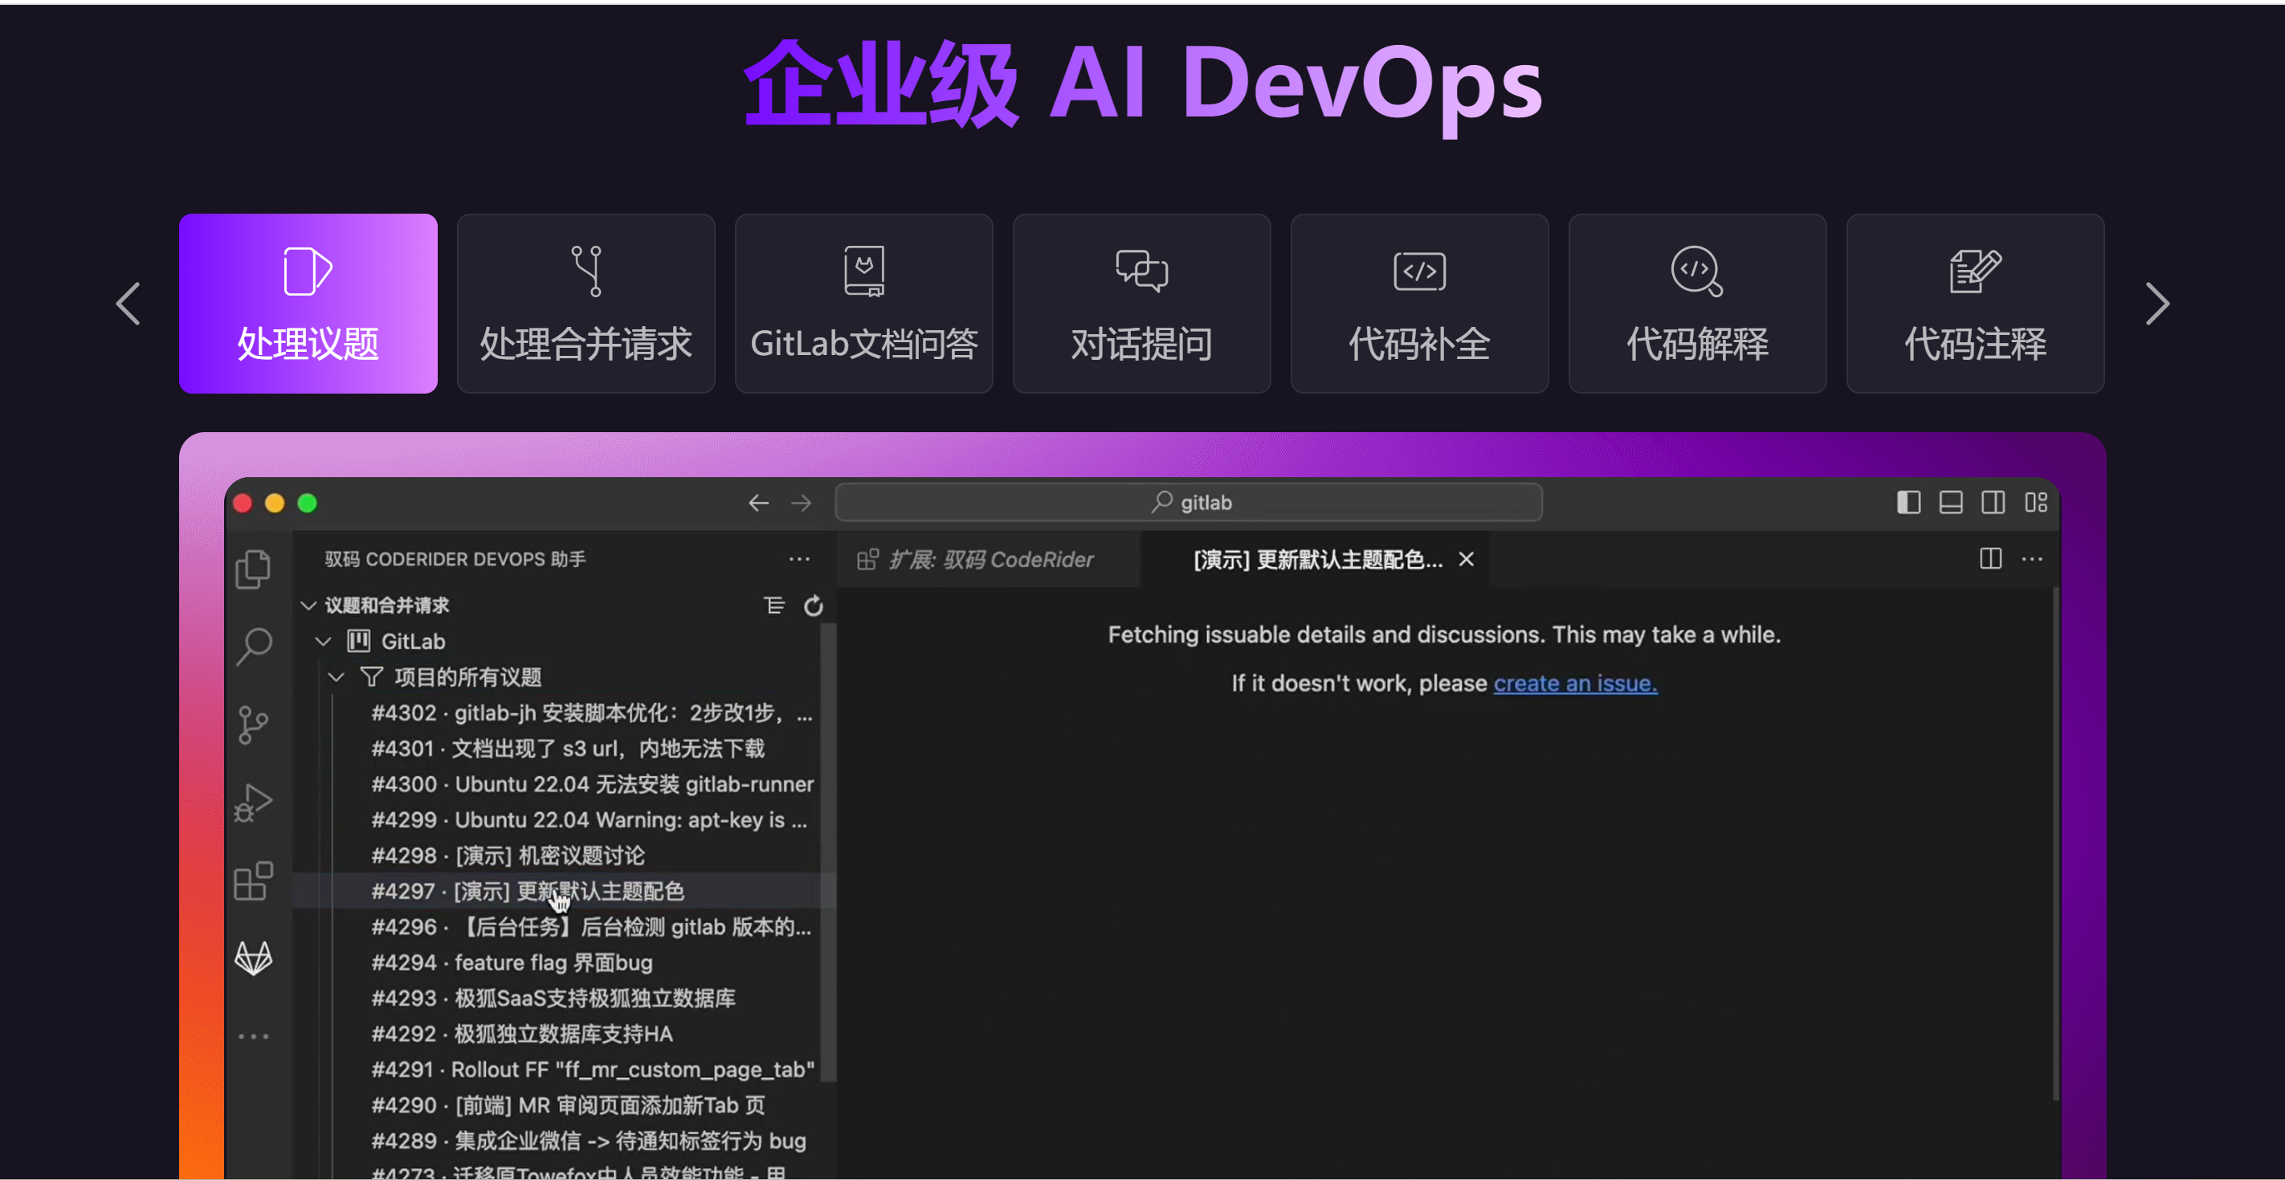2285x1180 pixels.
Task: Open the Run and Debug view
Action: coord(254,803)
